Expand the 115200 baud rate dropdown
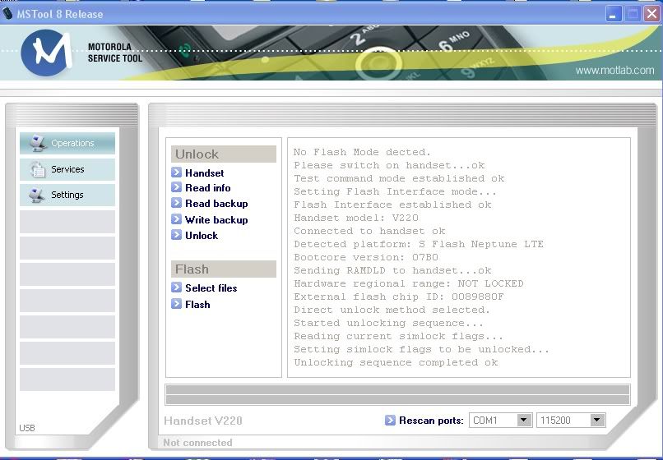 coord(596,421)
